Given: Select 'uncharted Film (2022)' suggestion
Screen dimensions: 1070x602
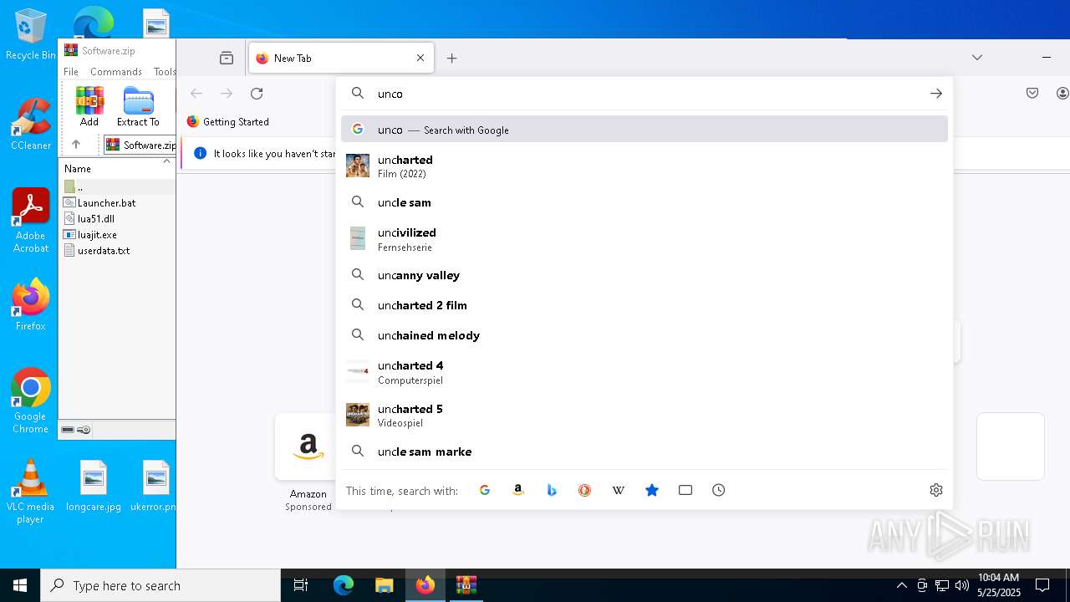Looking at the screenshot, I should point(645,166).
